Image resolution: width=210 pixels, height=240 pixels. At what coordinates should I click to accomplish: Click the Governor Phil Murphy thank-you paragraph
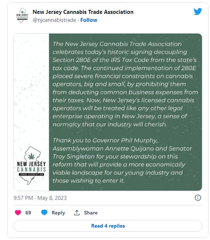122,160
